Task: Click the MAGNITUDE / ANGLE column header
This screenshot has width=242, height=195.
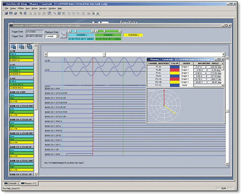Action: 207,64
